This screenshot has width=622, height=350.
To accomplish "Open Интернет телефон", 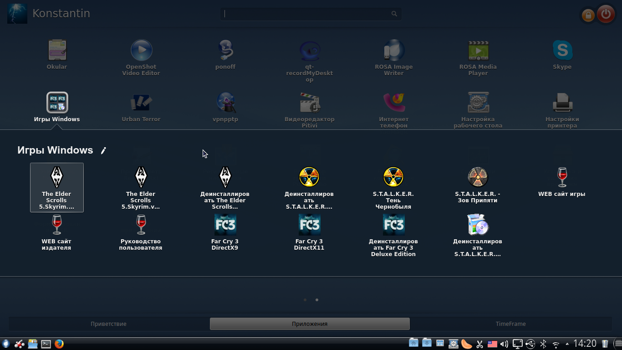I will [x=394, y=110].
